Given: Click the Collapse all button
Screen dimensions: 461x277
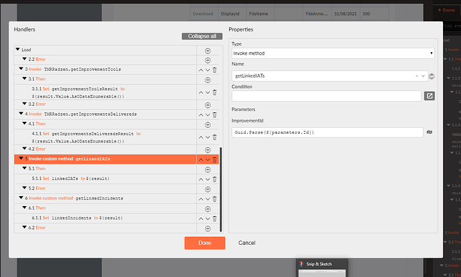Looking at the screenshot, I should pyautogui.click(x=202, y=36).
